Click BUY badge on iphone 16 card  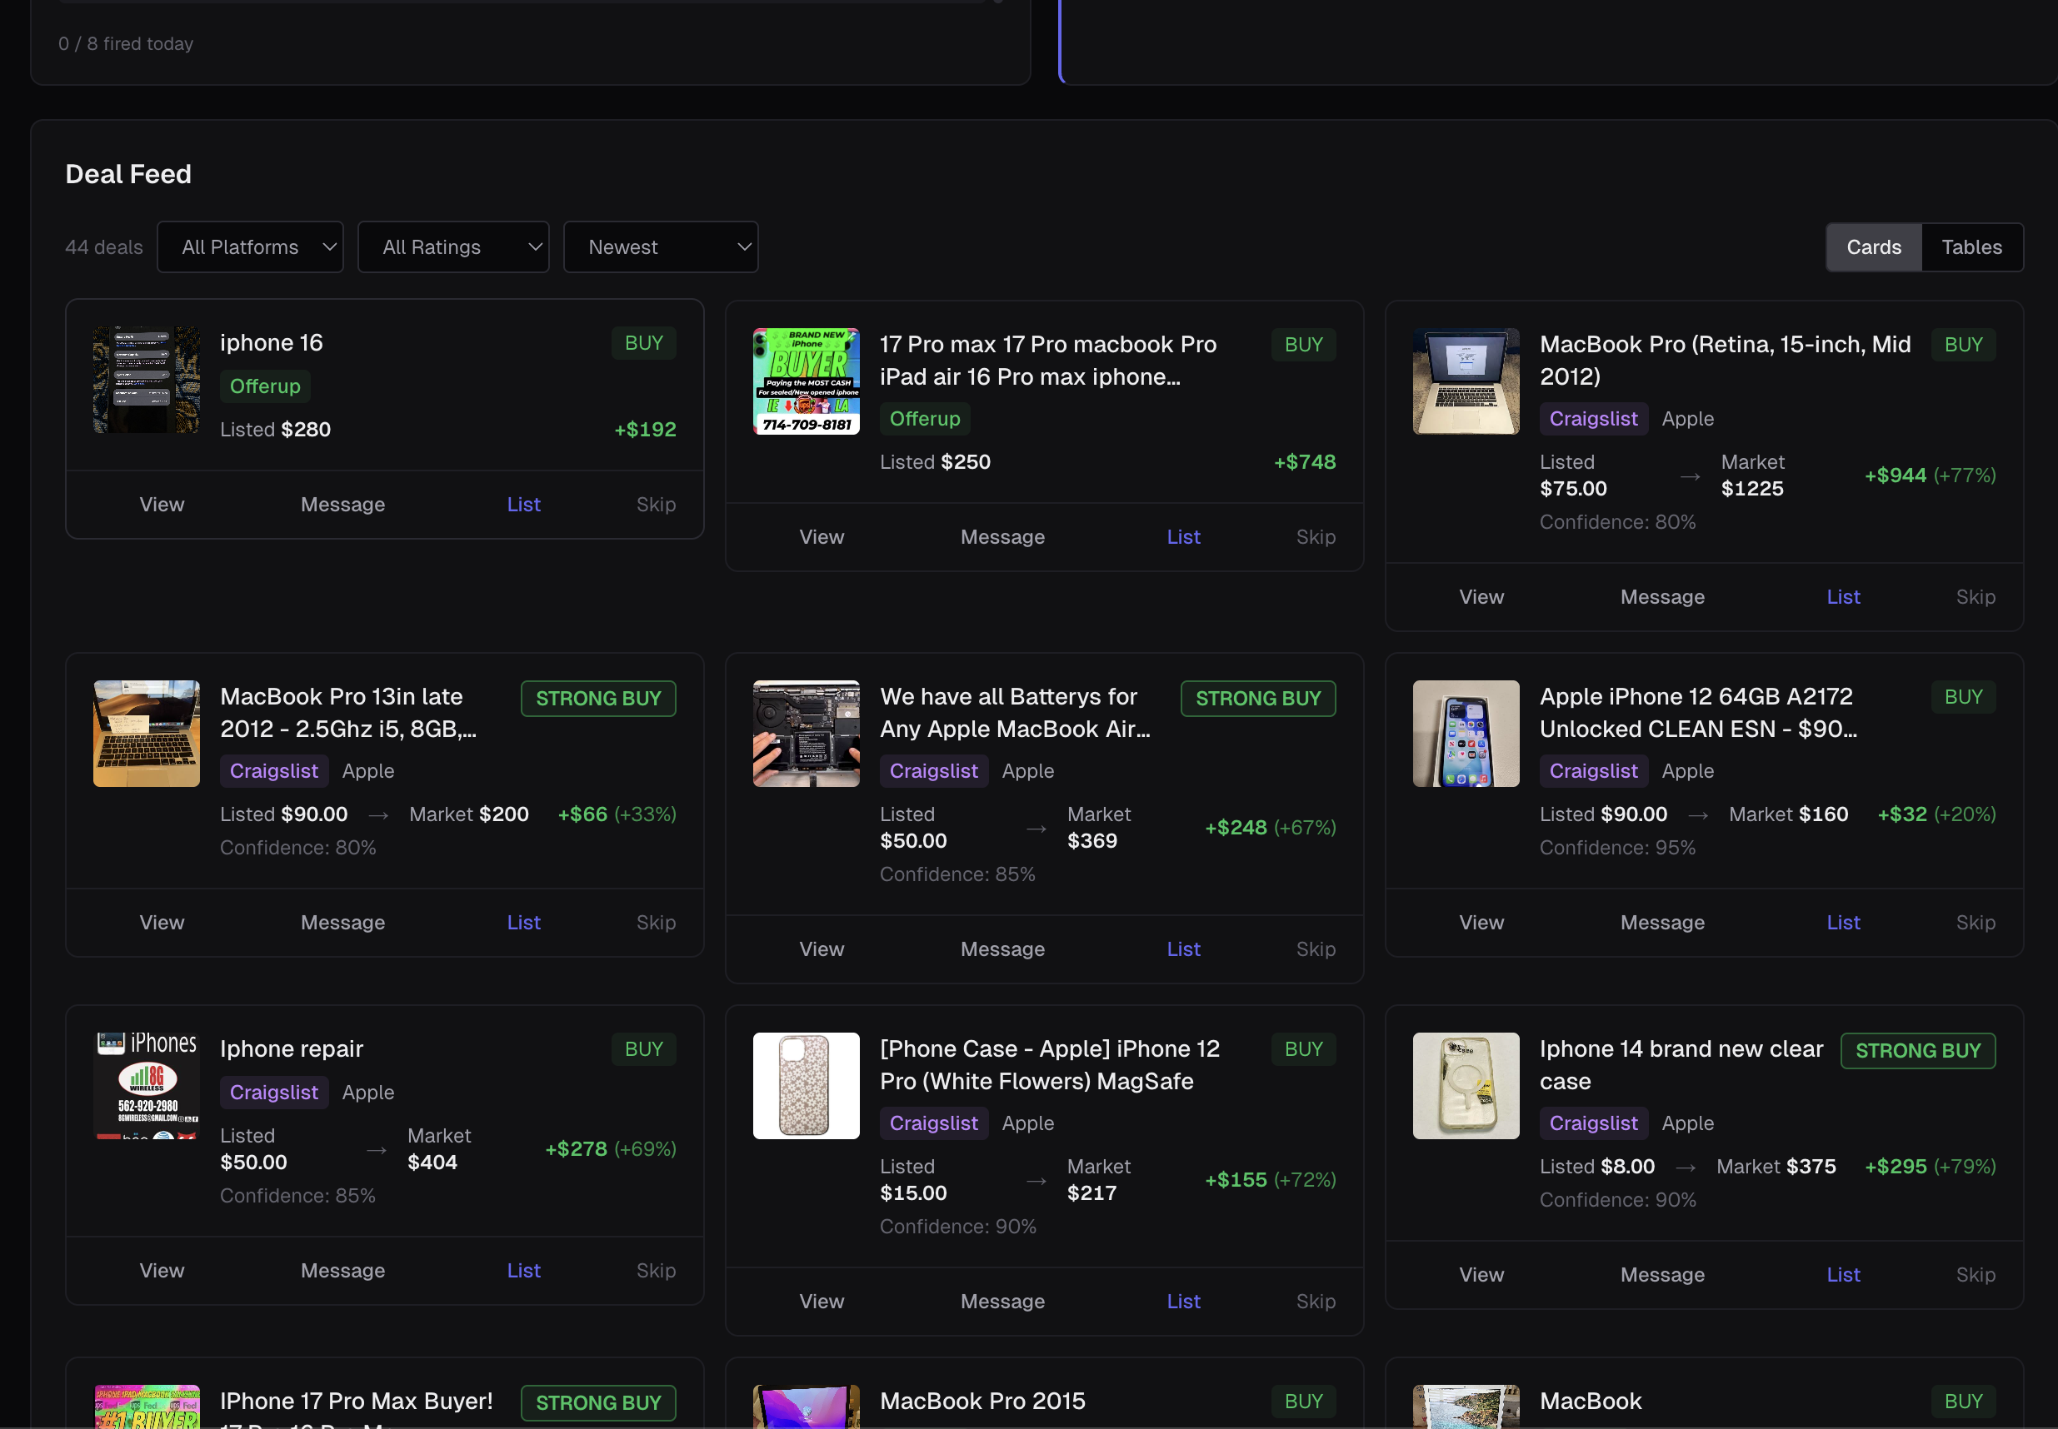643,343
